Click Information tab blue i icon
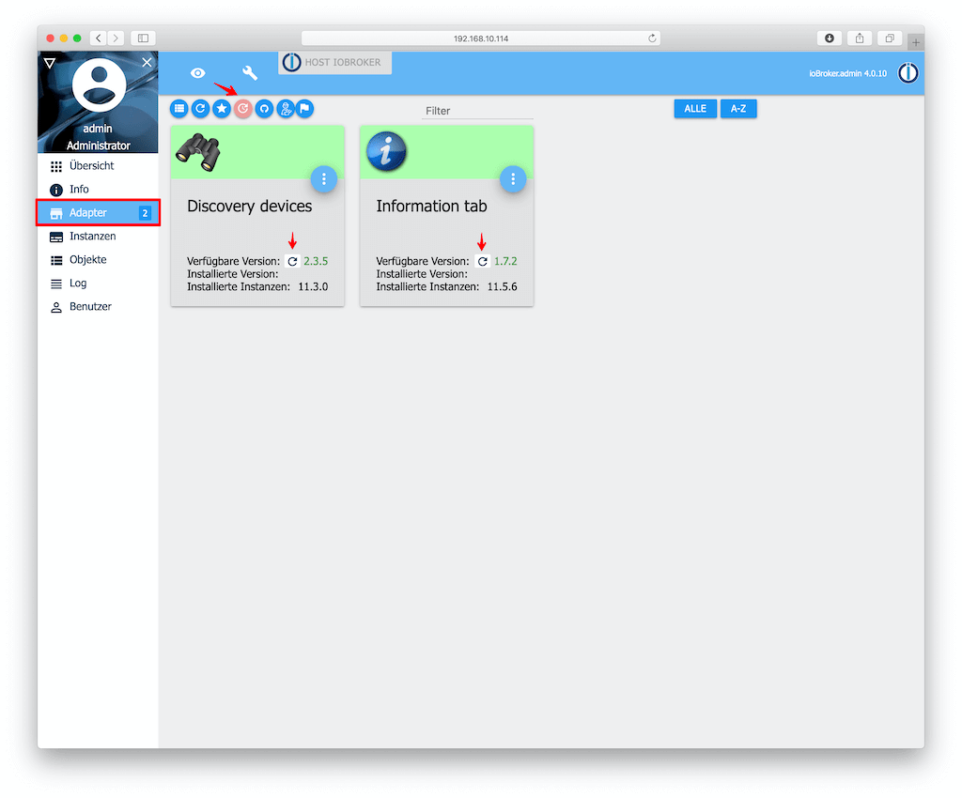 tap(386, 151)
